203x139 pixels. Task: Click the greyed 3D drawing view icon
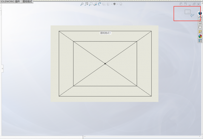click(x=104, y=4)
